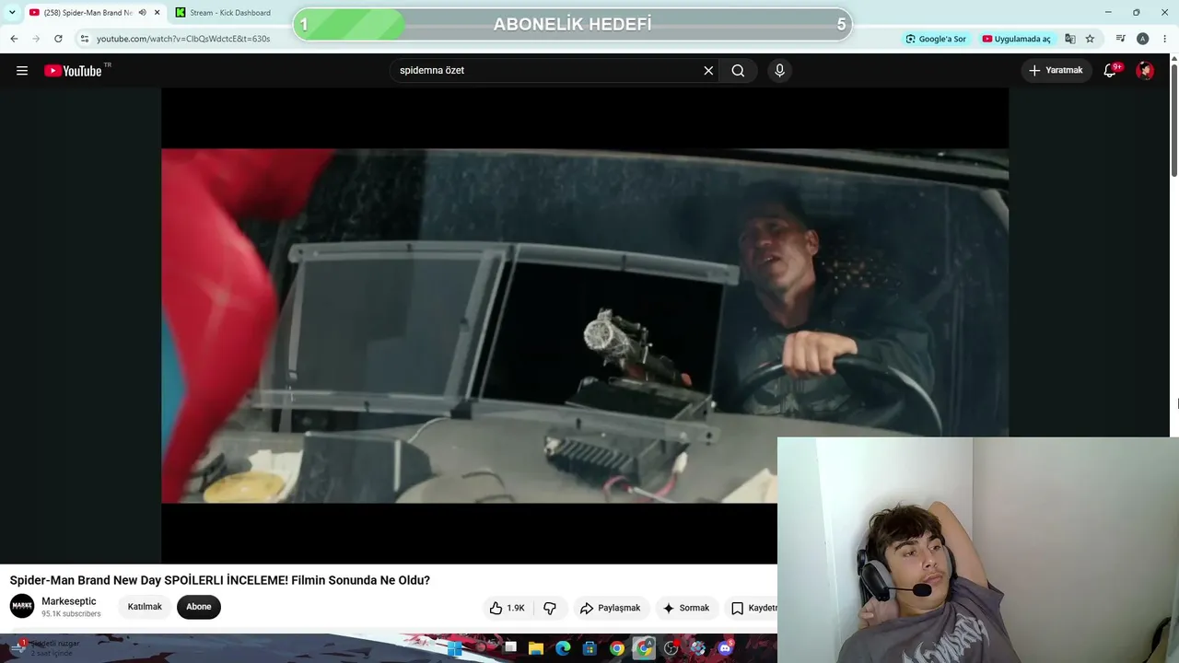
Task: Click the video player frame
Action: coord(585,326)
